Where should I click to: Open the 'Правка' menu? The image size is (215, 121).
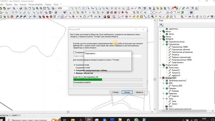tap(9, 4)
